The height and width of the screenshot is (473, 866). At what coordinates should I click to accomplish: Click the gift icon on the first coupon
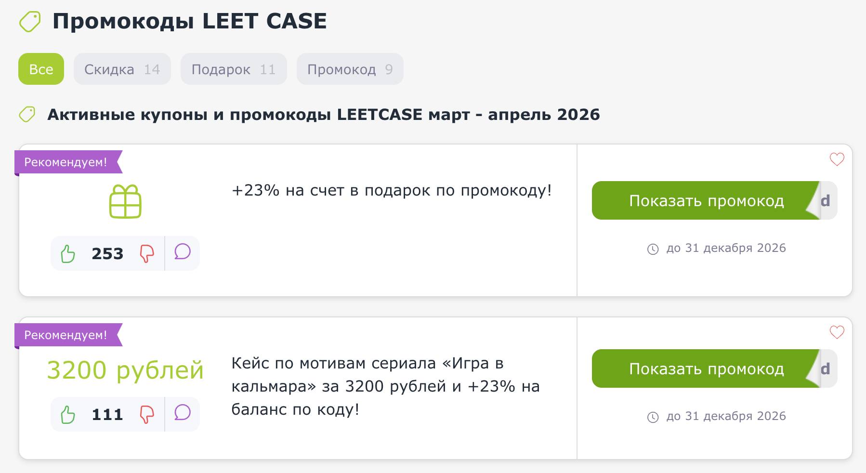125,201
